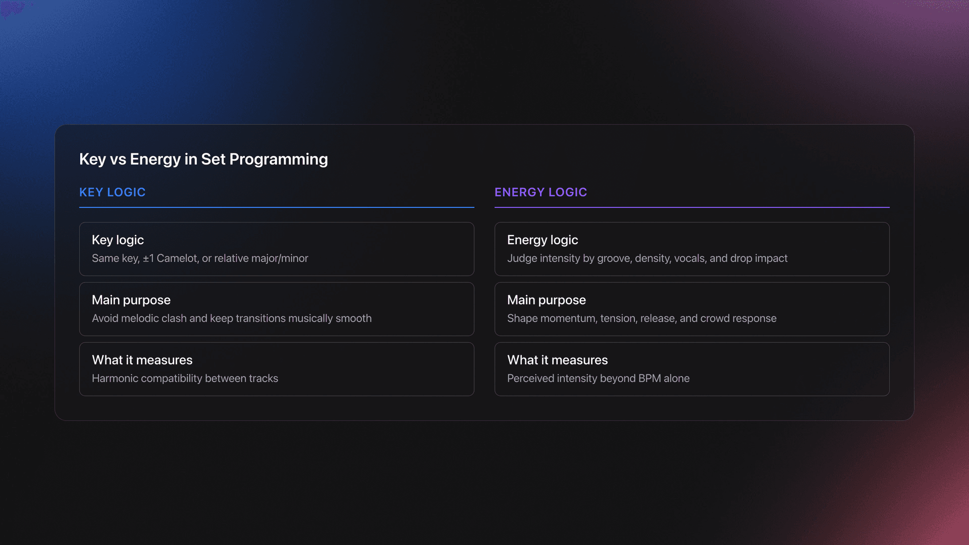Click 'What it measures' heading in the Key column
Screen dimensions: 969x545
tap(142, 360)
